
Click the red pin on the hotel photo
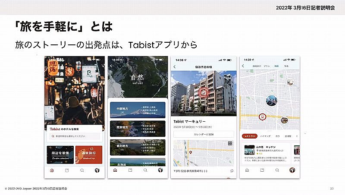pyautogui.click(x=204, y=93)
